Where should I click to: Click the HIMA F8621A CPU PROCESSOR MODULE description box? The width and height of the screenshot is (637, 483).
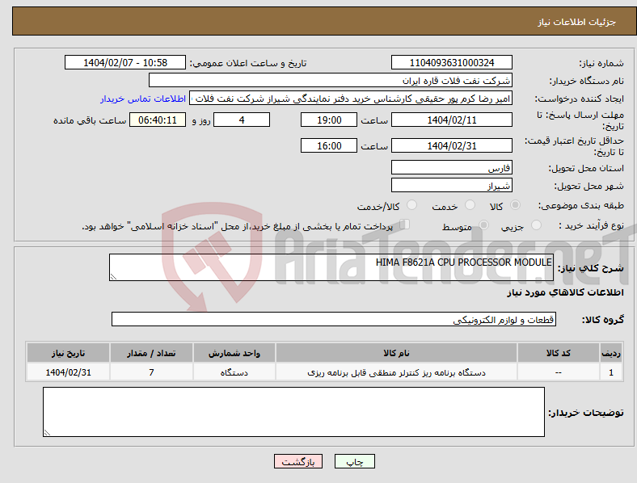pos(331,267)
